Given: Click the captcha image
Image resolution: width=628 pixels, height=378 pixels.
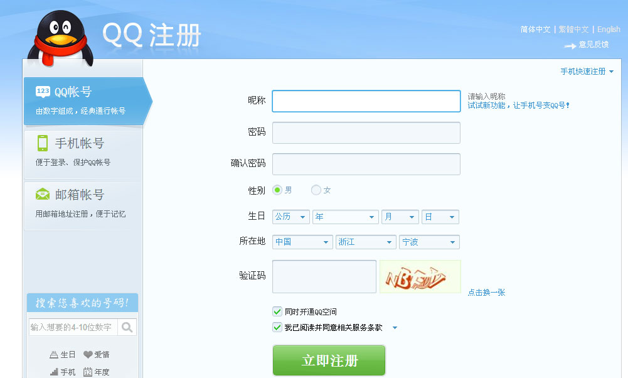Looking at the screenshot, I should [420, 276].
